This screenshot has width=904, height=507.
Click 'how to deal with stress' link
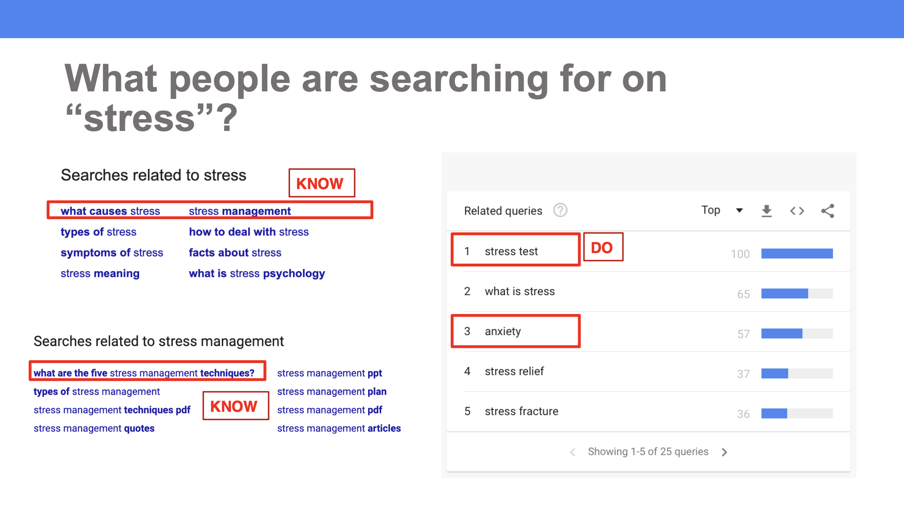click(x=248, y=232)
